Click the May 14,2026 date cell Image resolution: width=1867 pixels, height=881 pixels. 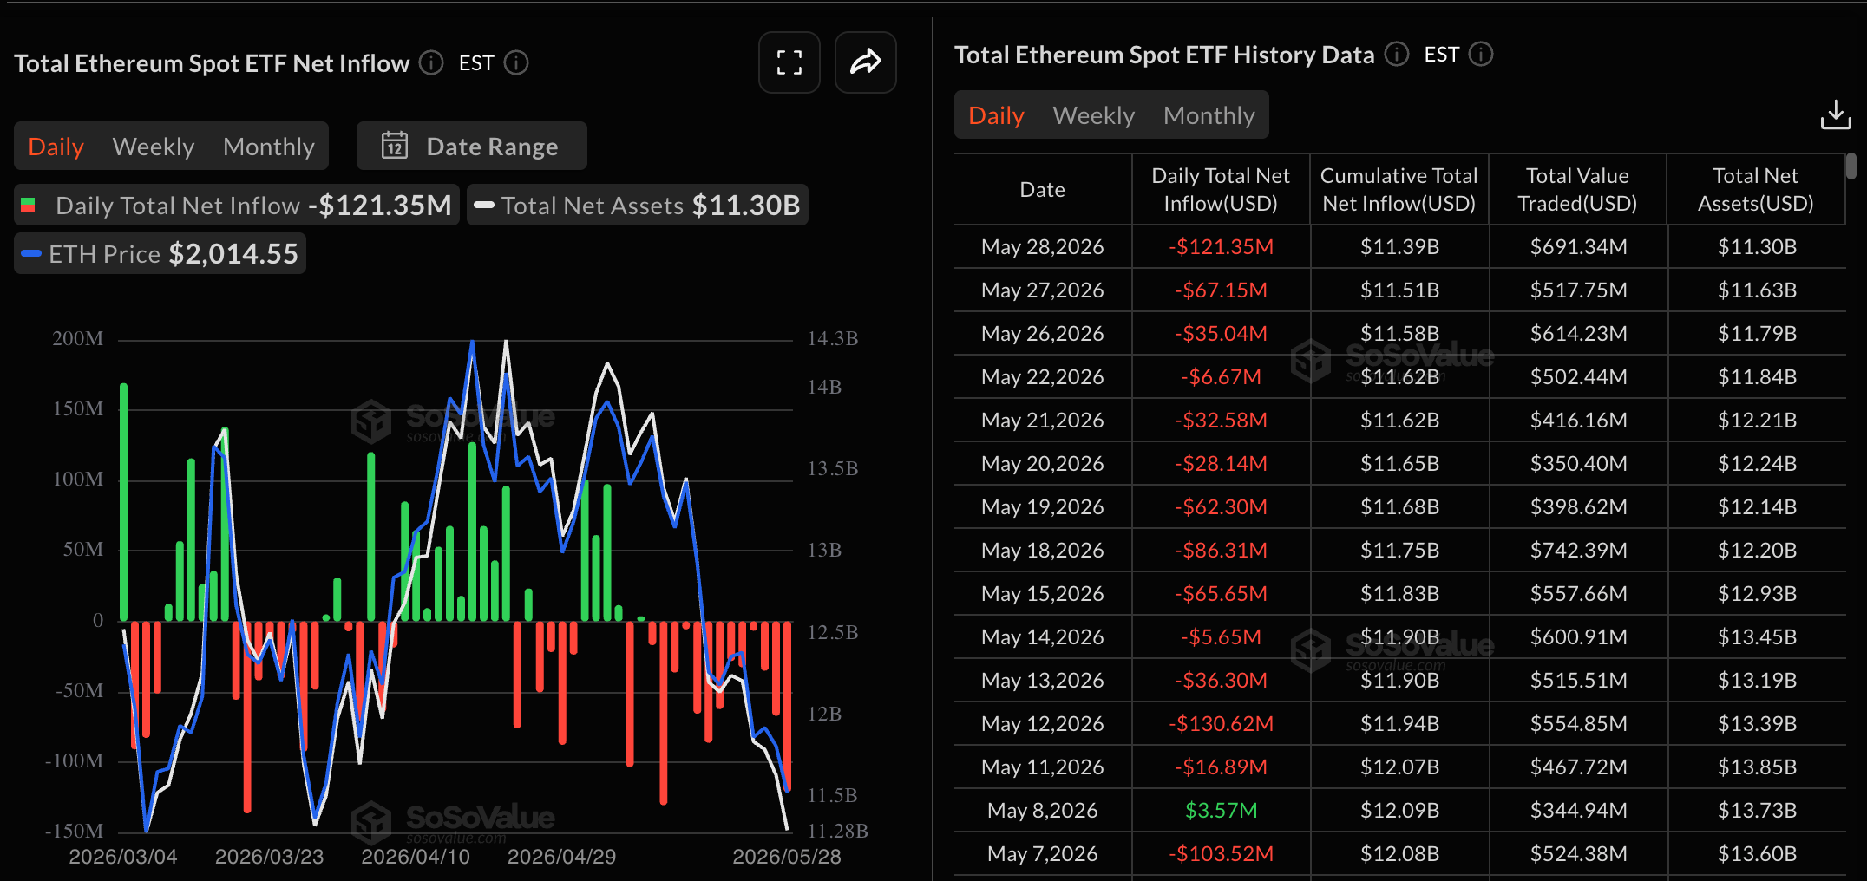tap(1043, 637)
